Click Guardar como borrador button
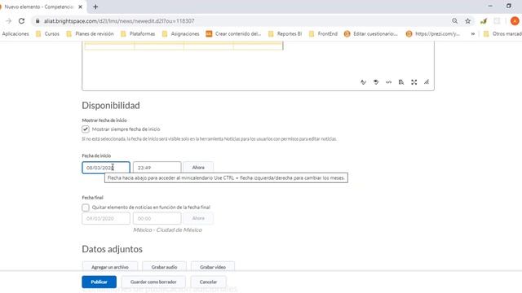522x293 pixels. coord(153,282)
